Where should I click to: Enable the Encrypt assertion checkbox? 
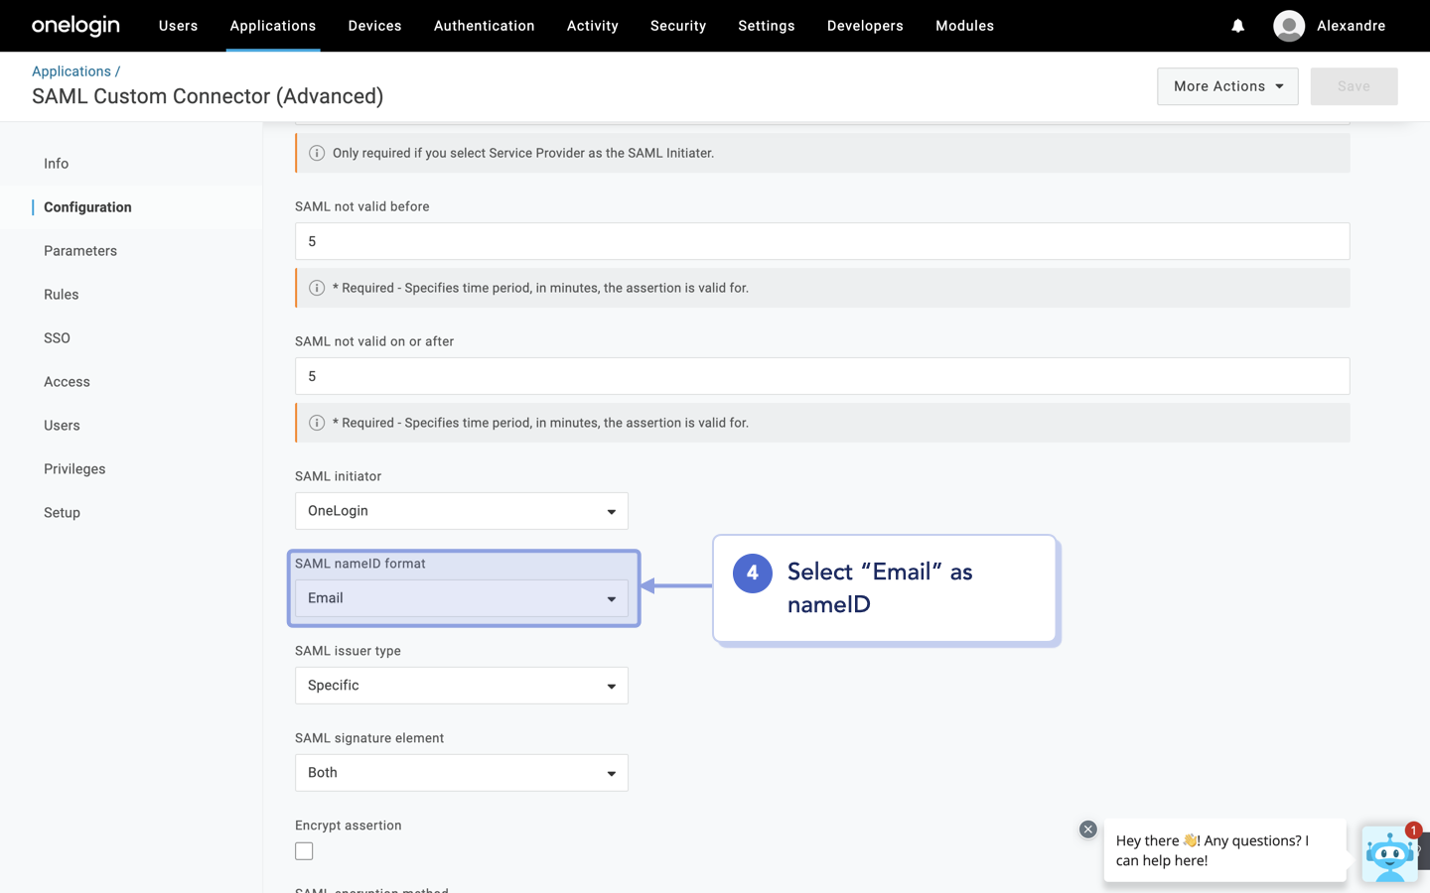coord(304,850)
